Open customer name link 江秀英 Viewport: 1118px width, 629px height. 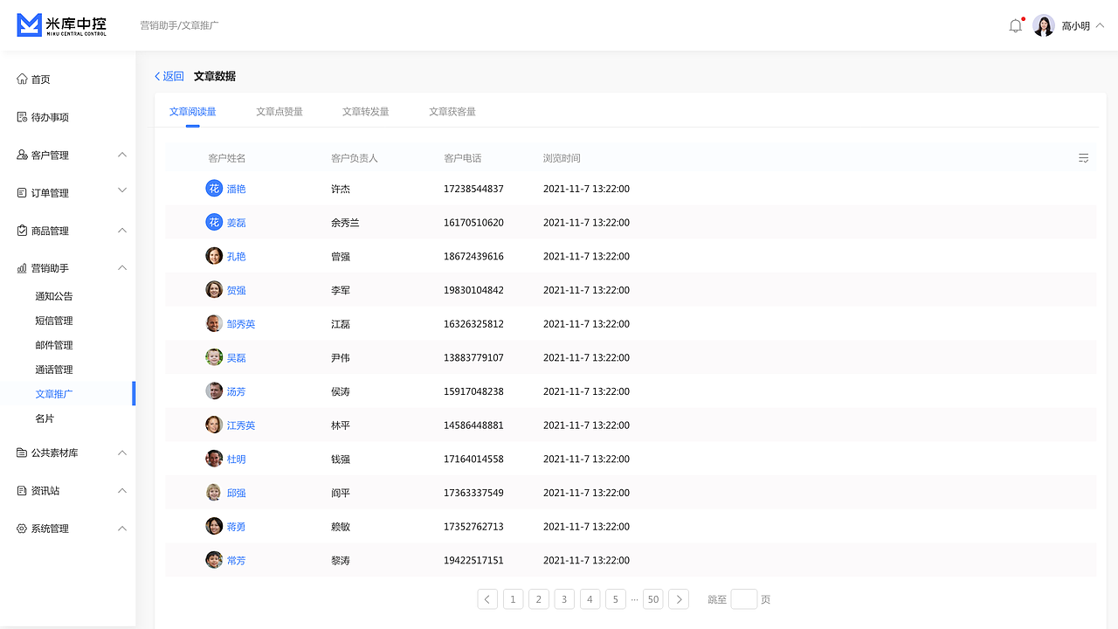click(241, 425)
